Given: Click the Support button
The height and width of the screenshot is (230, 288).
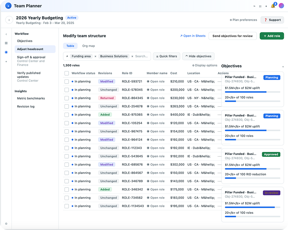Looking at the screenshot, I should click(272, 20).
